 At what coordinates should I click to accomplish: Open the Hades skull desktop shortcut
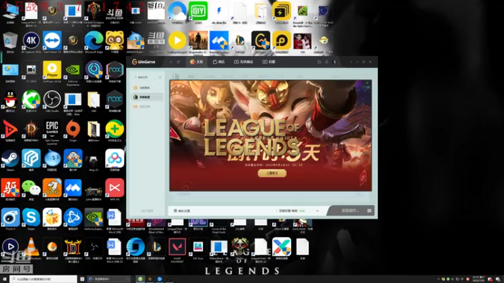240,247
